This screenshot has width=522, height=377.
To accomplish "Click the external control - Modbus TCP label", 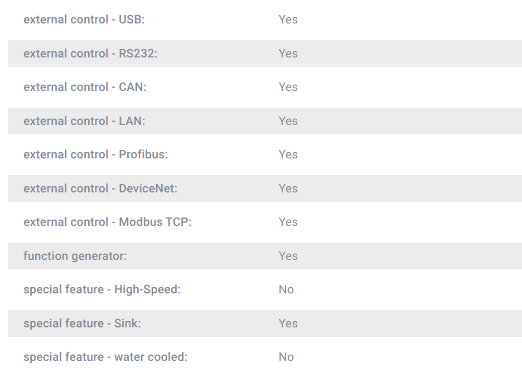I will [x=108, y=222].
